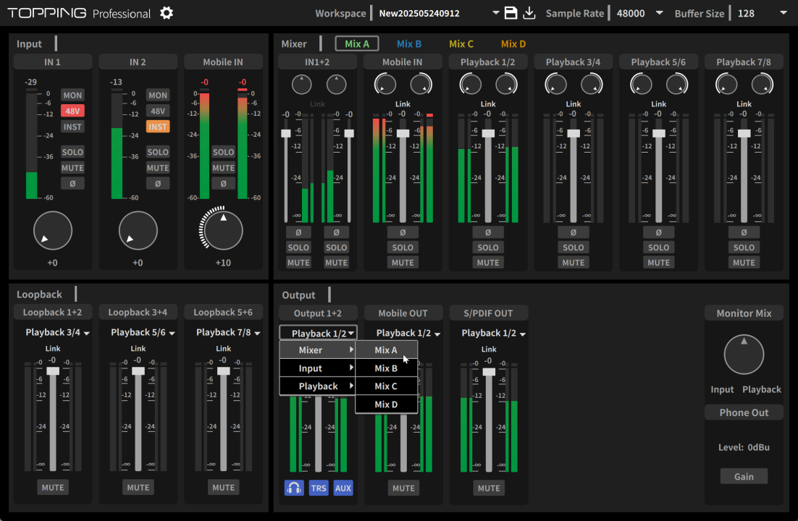Open the Playback submenu entry

tap(318, 386)
